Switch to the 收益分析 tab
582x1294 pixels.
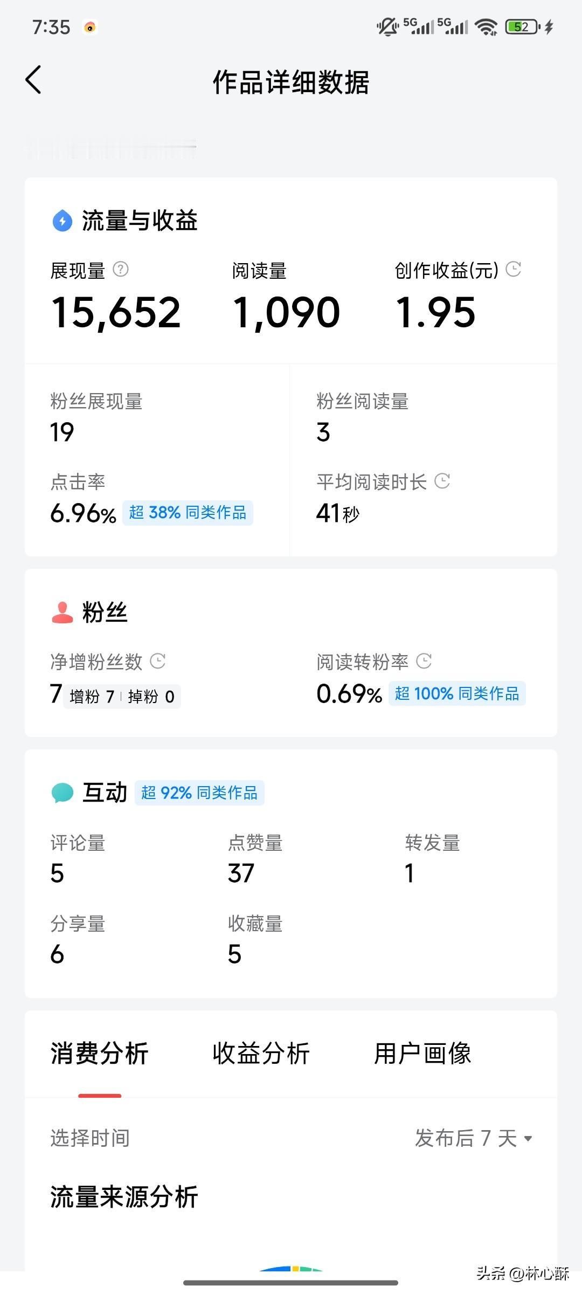click(x=261, y=1054)
